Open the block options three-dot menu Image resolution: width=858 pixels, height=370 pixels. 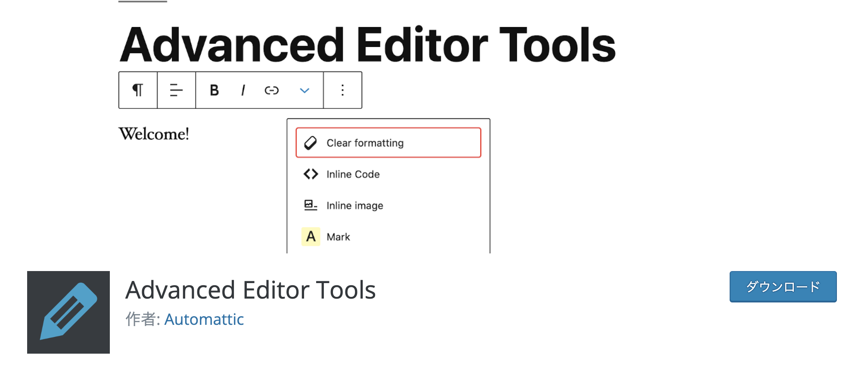click(x=342, y=90)
